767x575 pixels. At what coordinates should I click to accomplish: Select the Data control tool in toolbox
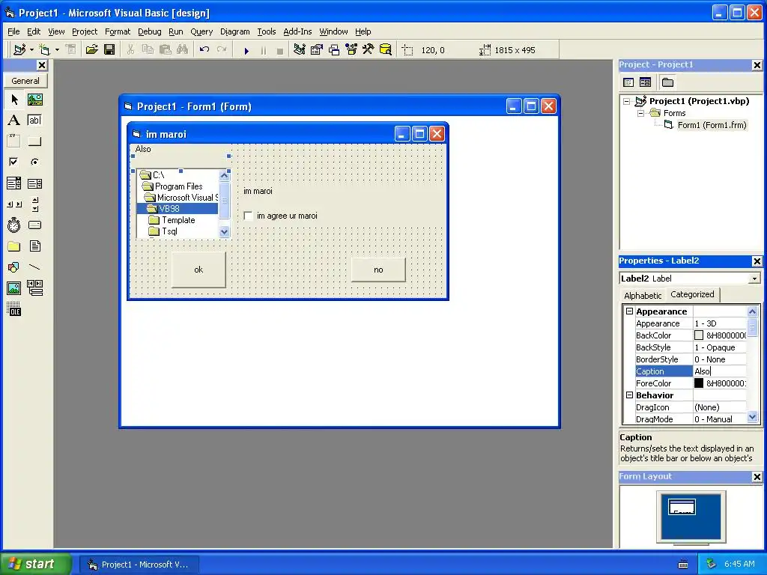(34, 288)
